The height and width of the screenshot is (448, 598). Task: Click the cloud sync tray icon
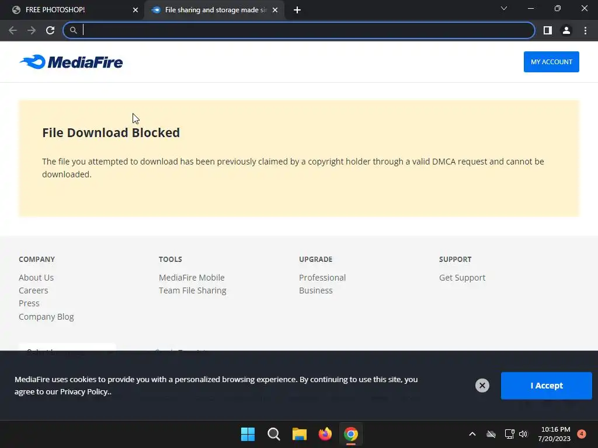click(491, 434)
